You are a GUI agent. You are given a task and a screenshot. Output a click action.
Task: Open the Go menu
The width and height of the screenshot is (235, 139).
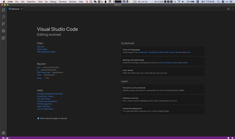pyautogui.click(x=46, y=2)
